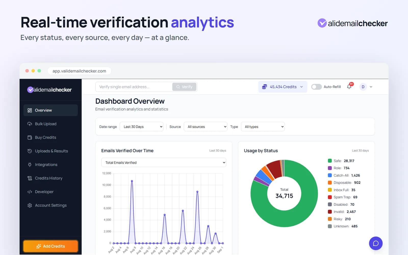Open the All sources dropdown
The image size is (408, 255).
pos(206,127)
